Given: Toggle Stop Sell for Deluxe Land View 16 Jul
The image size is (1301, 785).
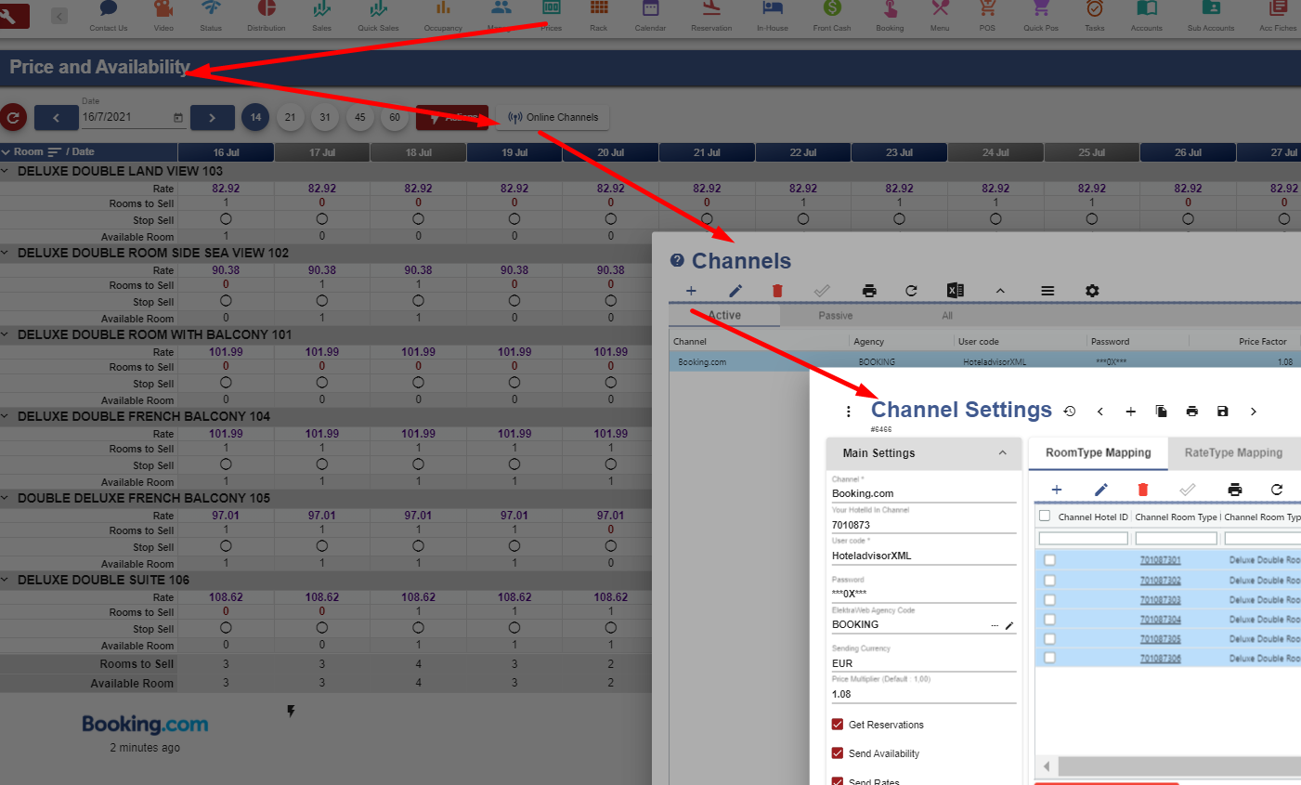Looking at the screenshot, I should [x=226, y=219].
